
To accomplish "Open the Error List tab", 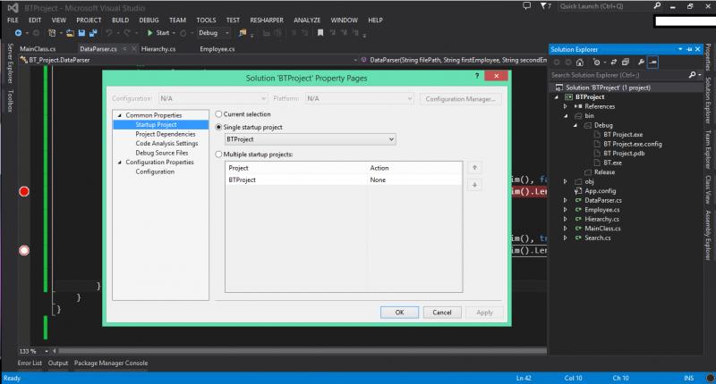I will pyautogui.click(x=30, y=363).
